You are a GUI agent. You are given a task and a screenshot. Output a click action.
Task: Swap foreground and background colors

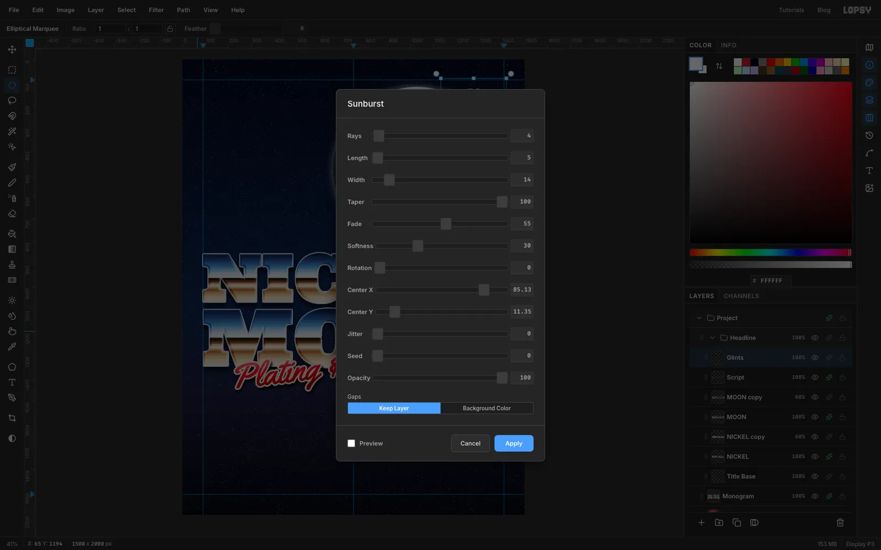[x=719, y=66]
